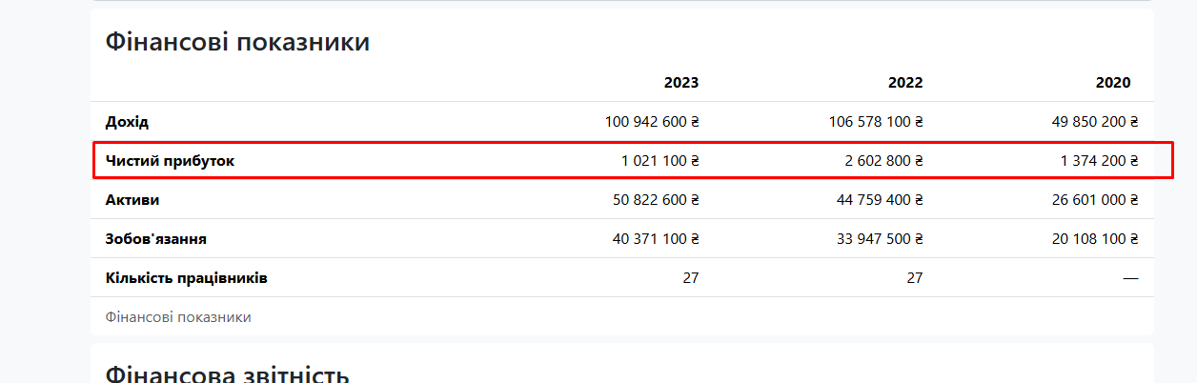Click the Чистий прибуток row label

coord(170,161)
